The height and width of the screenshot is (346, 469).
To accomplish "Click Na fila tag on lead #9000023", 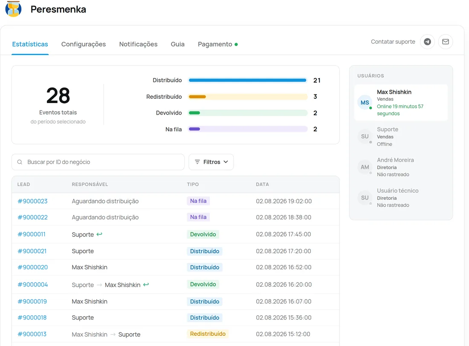I will click(198, 201).
